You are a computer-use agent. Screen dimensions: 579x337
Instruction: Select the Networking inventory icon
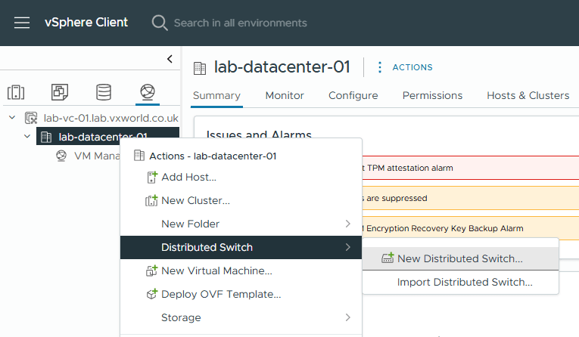click(148, 93)
